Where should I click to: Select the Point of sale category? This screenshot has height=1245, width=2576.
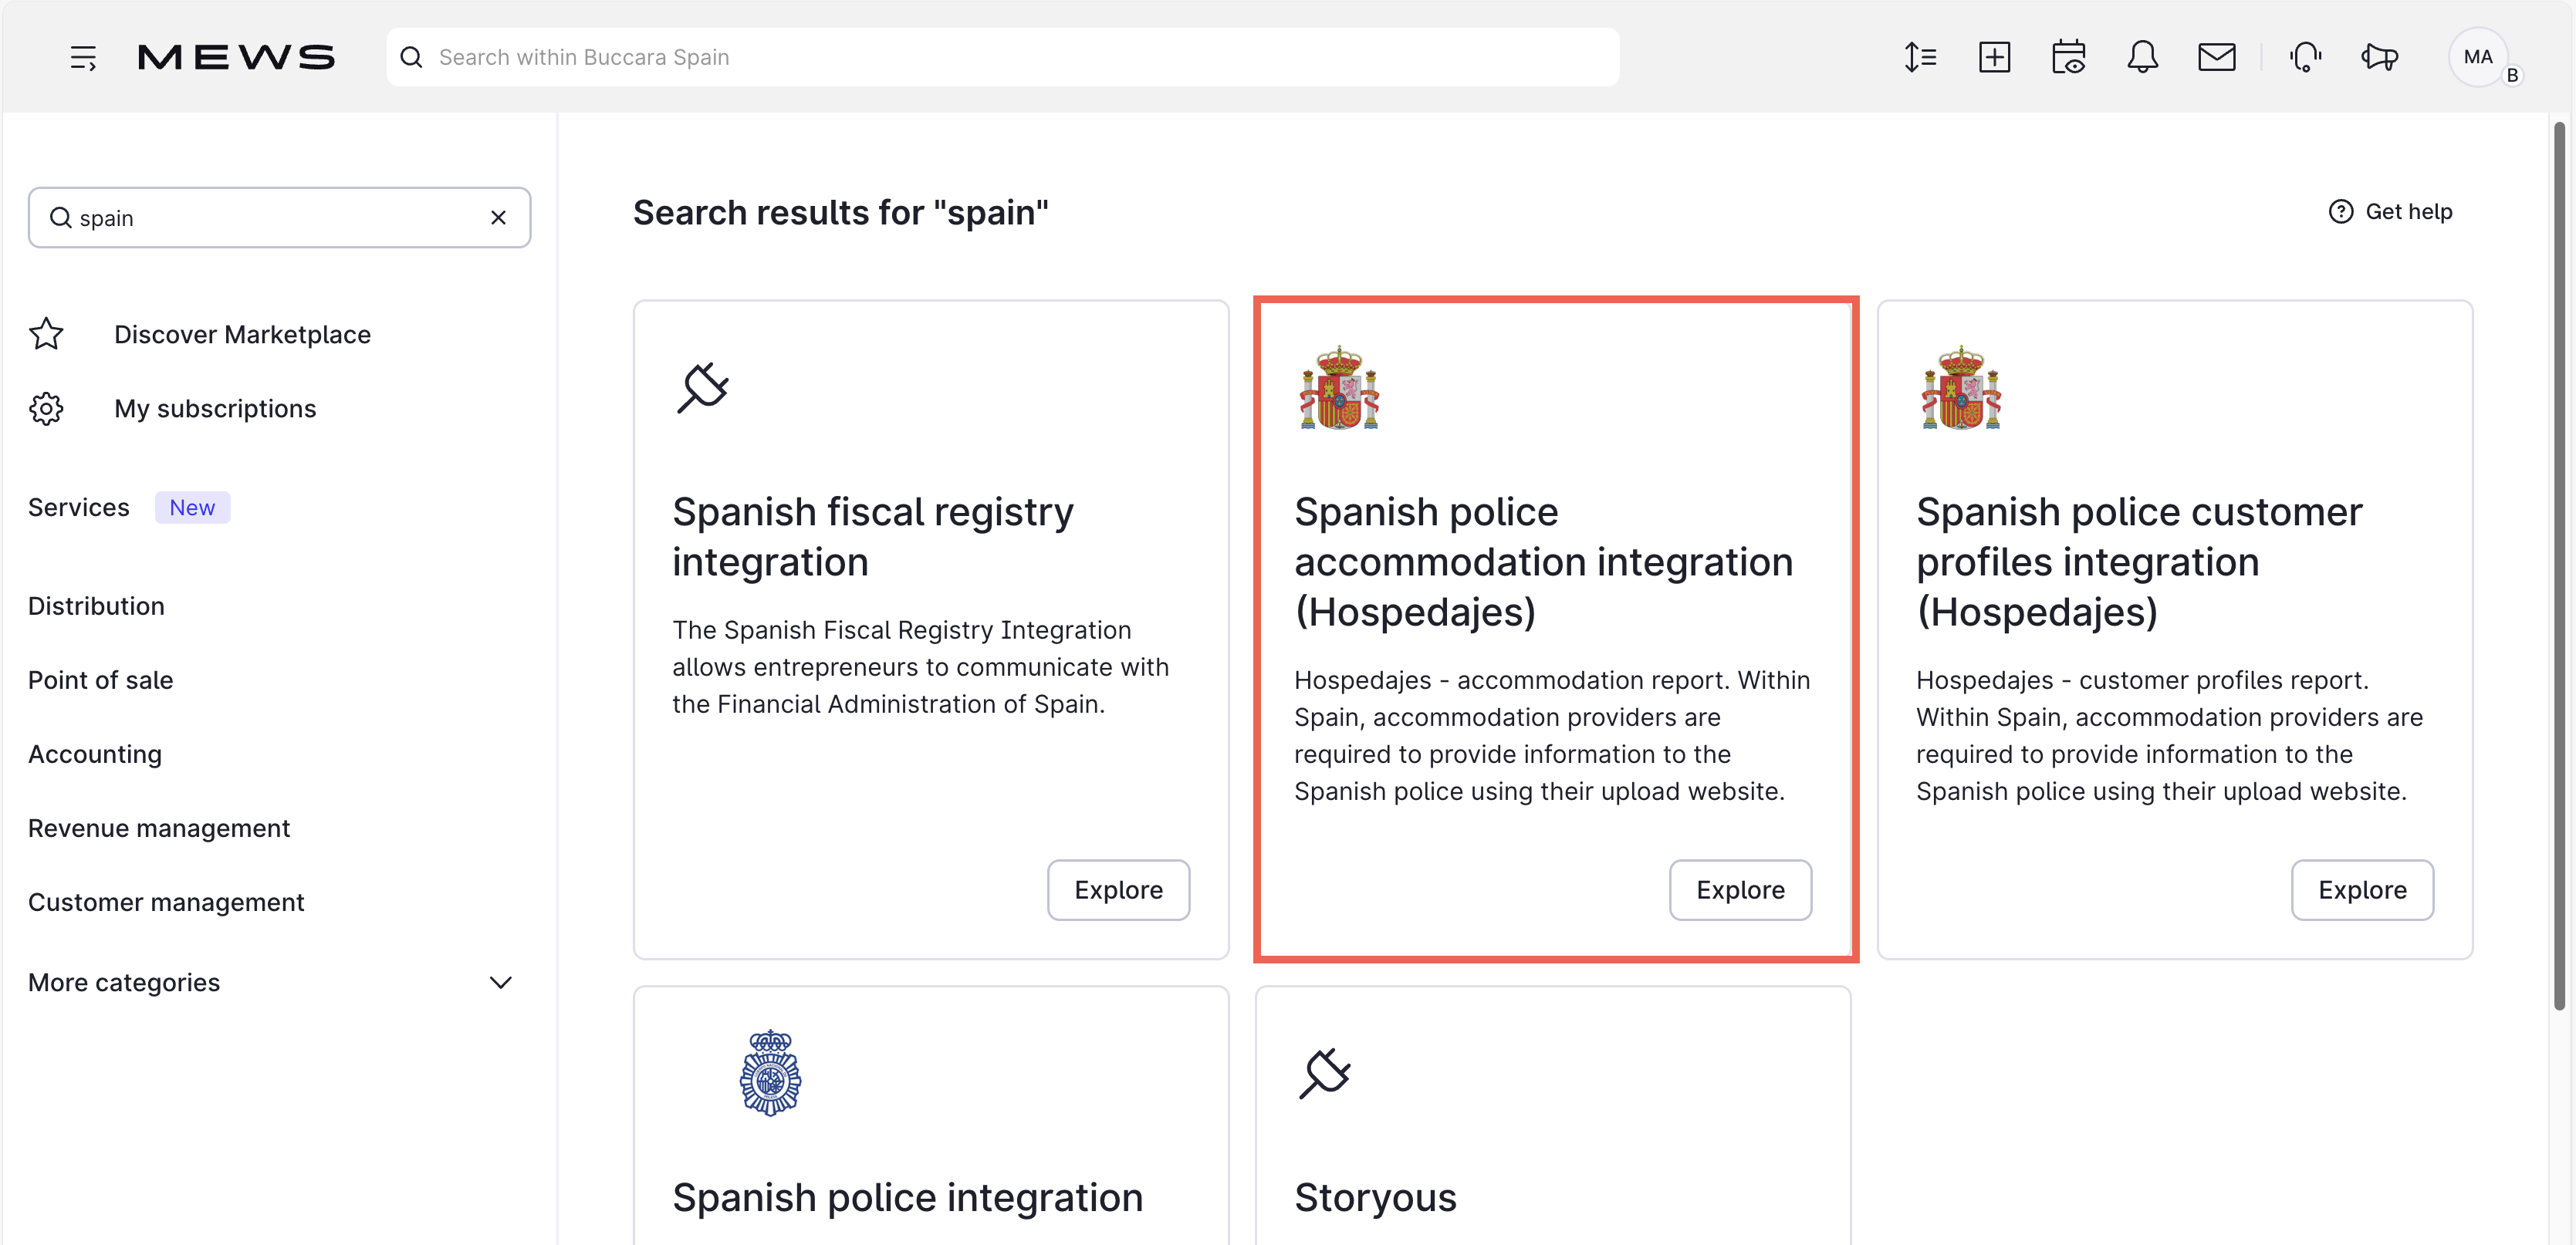point(100,680)
